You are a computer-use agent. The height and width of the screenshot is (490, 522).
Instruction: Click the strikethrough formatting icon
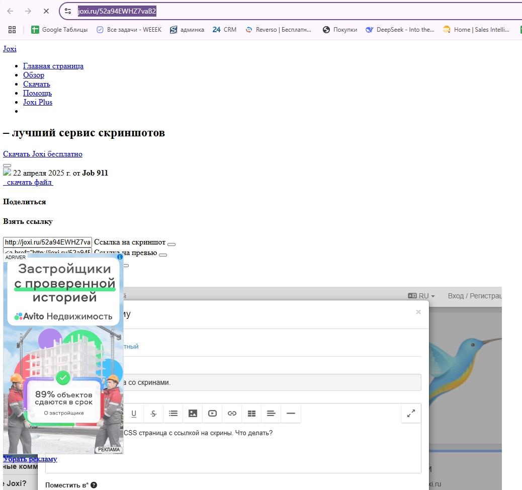click(x=153, y=414)
